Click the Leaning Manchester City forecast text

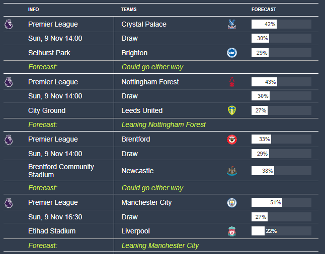[160, 245]
